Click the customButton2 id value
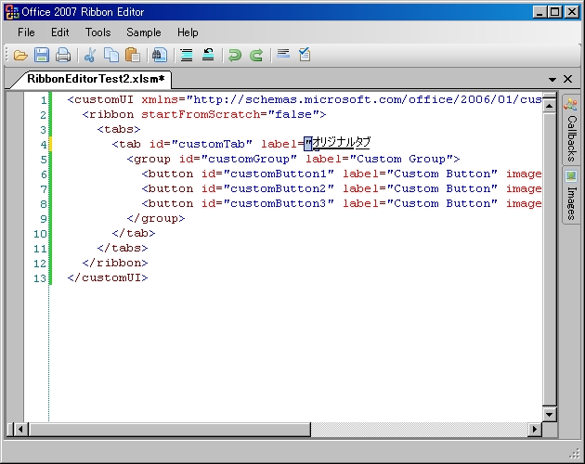 coord(279,188)
